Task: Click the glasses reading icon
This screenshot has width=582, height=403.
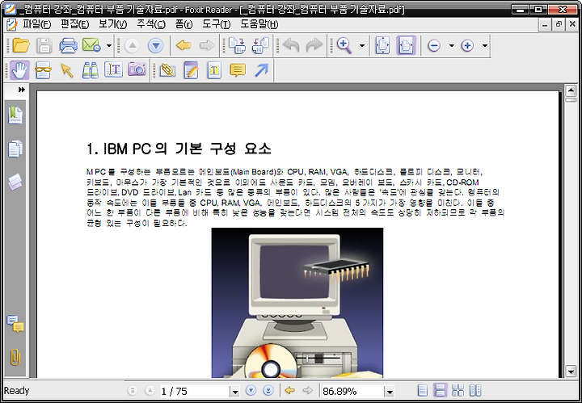Action: (x=43, y=70)
